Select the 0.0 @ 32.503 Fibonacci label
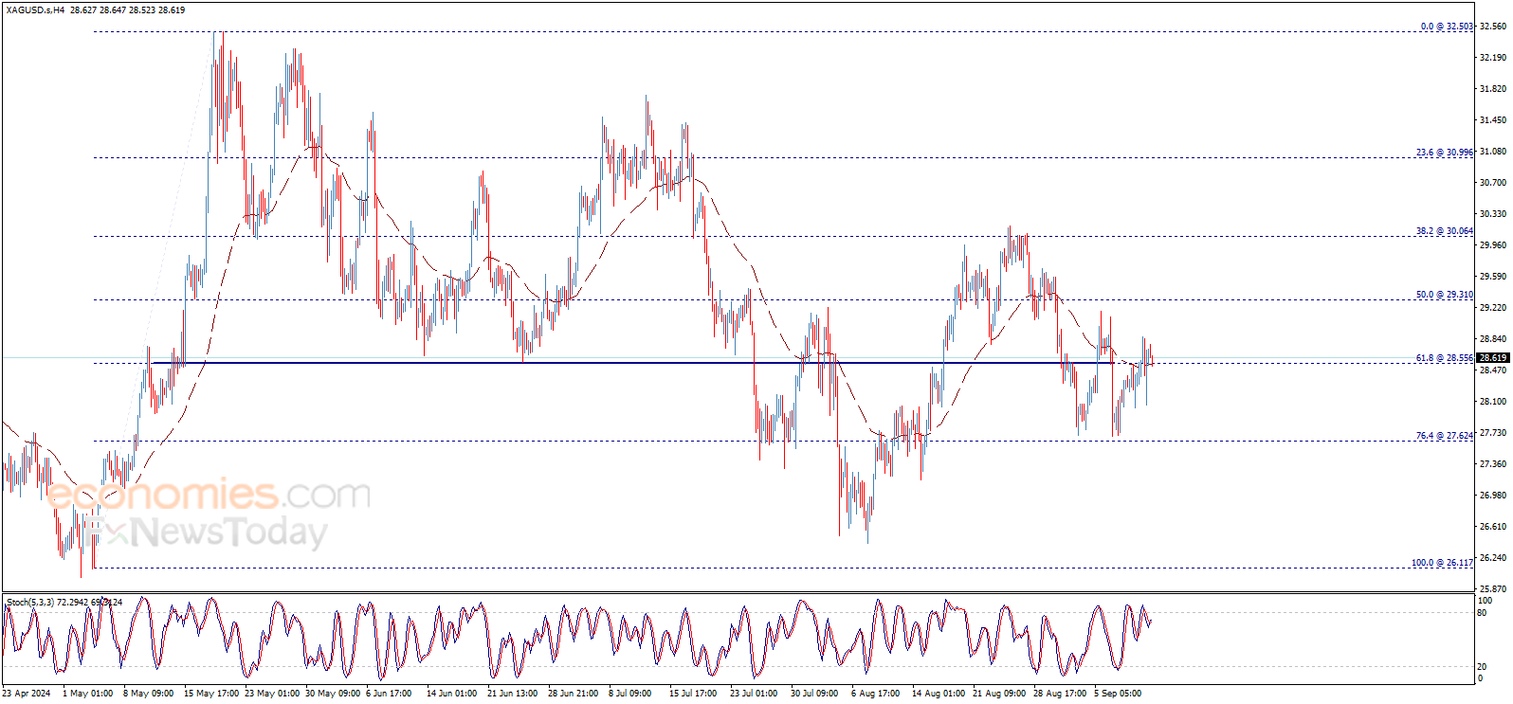Image resolution: width=1513 pixels, height=704 pixels. click(1447, 27)
